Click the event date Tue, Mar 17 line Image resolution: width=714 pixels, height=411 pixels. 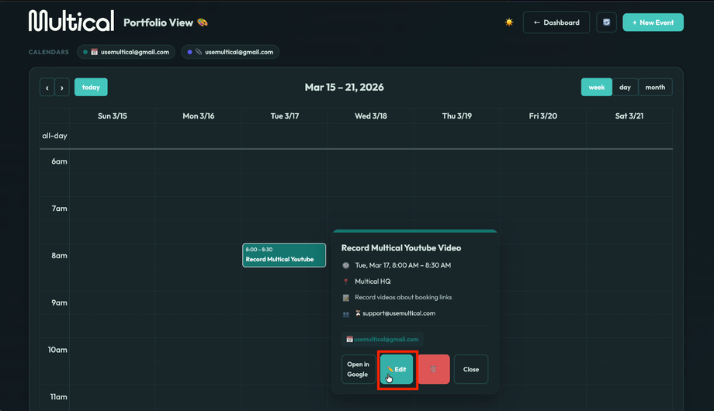click(x=403, y=265)
